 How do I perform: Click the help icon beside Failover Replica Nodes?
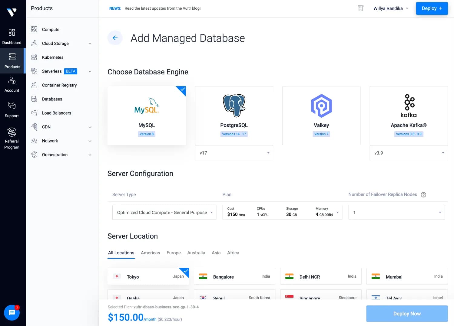423,195
